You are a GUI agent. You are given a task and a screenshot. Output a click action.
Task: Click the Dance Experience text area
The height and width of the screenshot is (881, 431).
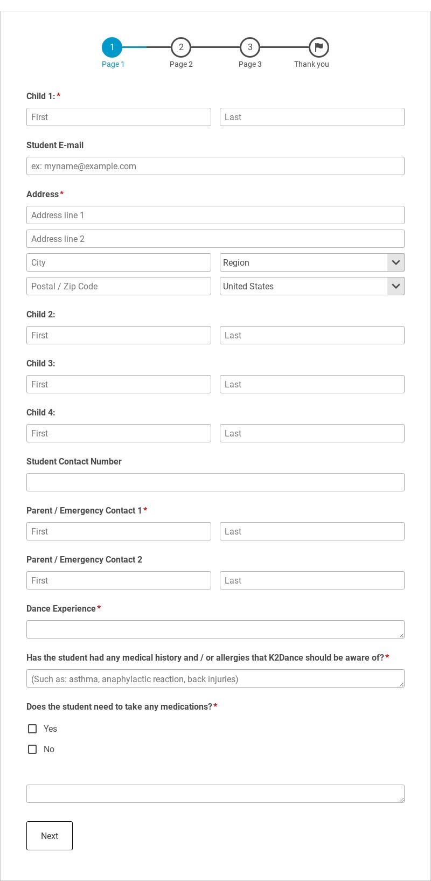215,629
